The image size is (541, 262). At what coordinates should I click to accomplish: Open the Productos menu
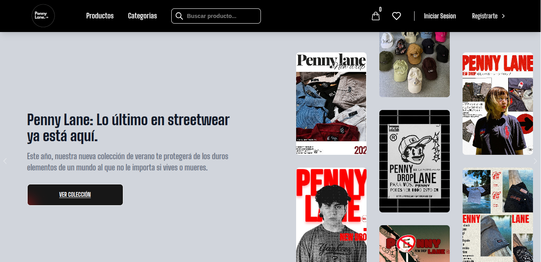coord(100,16)
